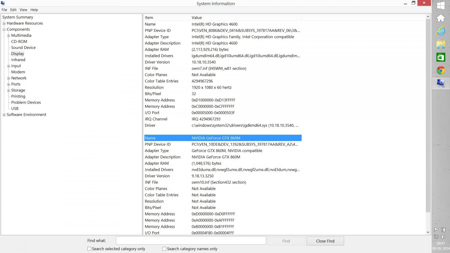Enable Search selected category only checkbox
Viewport: 450px width, 253px height.
pos(89,249)
